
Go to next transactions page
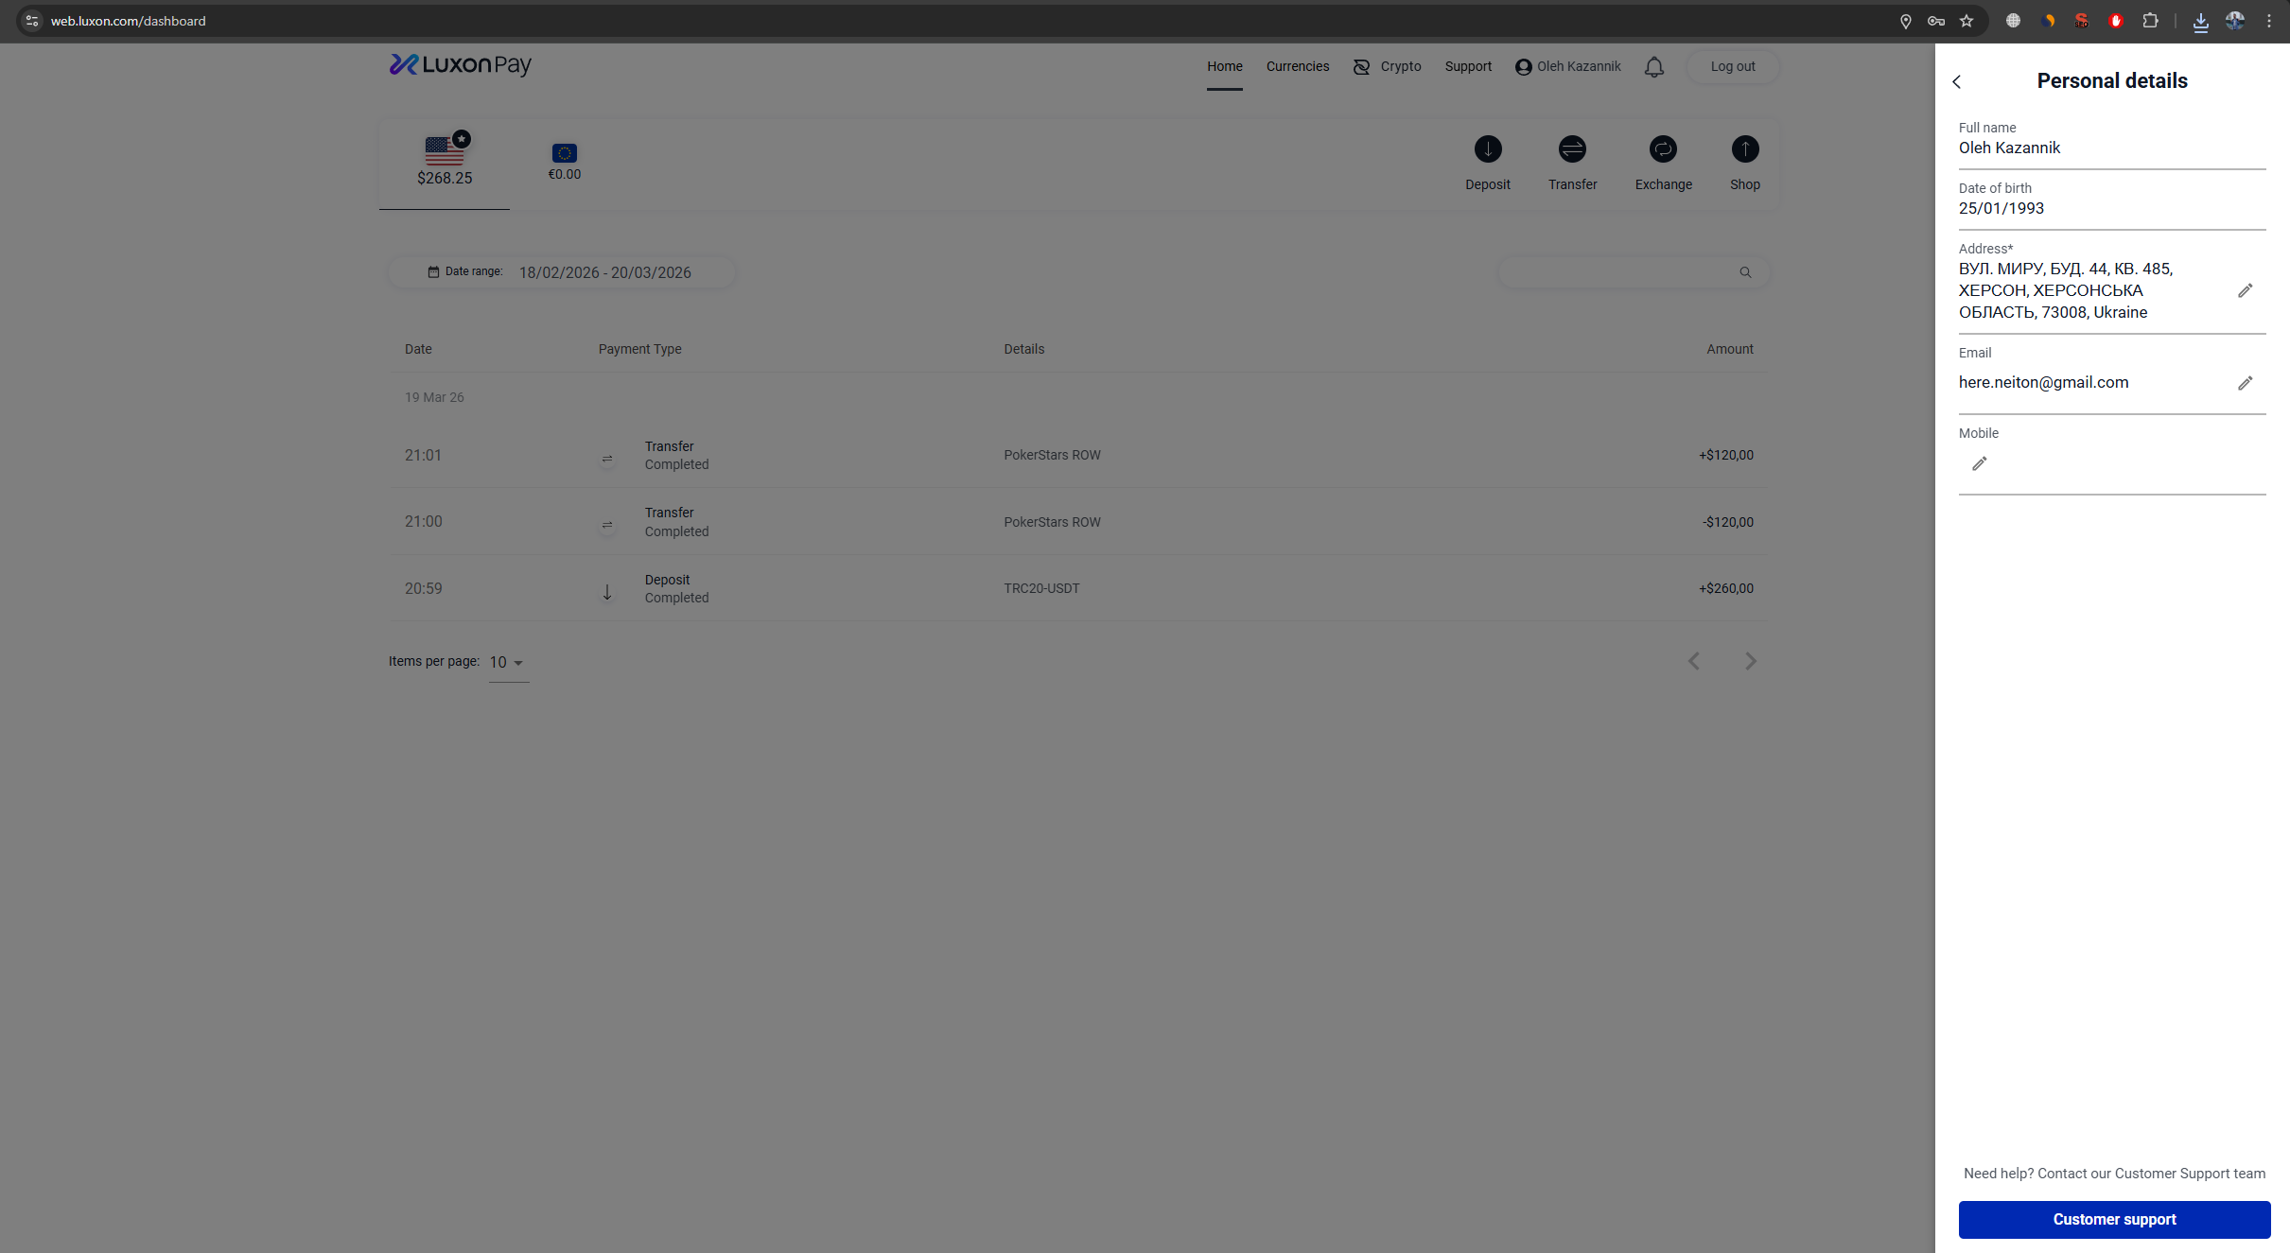pos(1750,661)
